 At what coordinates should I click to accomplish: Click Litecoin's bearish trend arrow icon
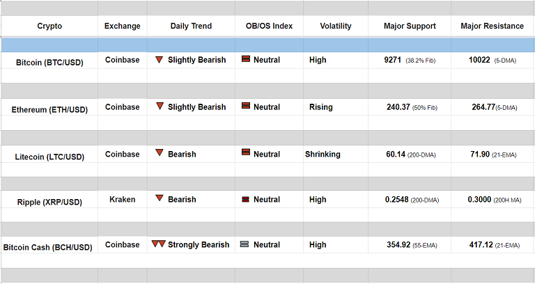pos(160,153)
